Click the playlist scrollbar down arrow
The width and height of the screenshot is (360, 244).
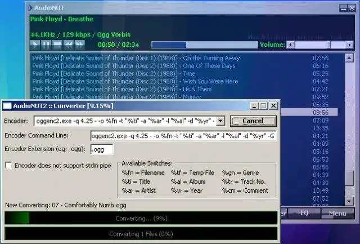click(x=349, y=202)
